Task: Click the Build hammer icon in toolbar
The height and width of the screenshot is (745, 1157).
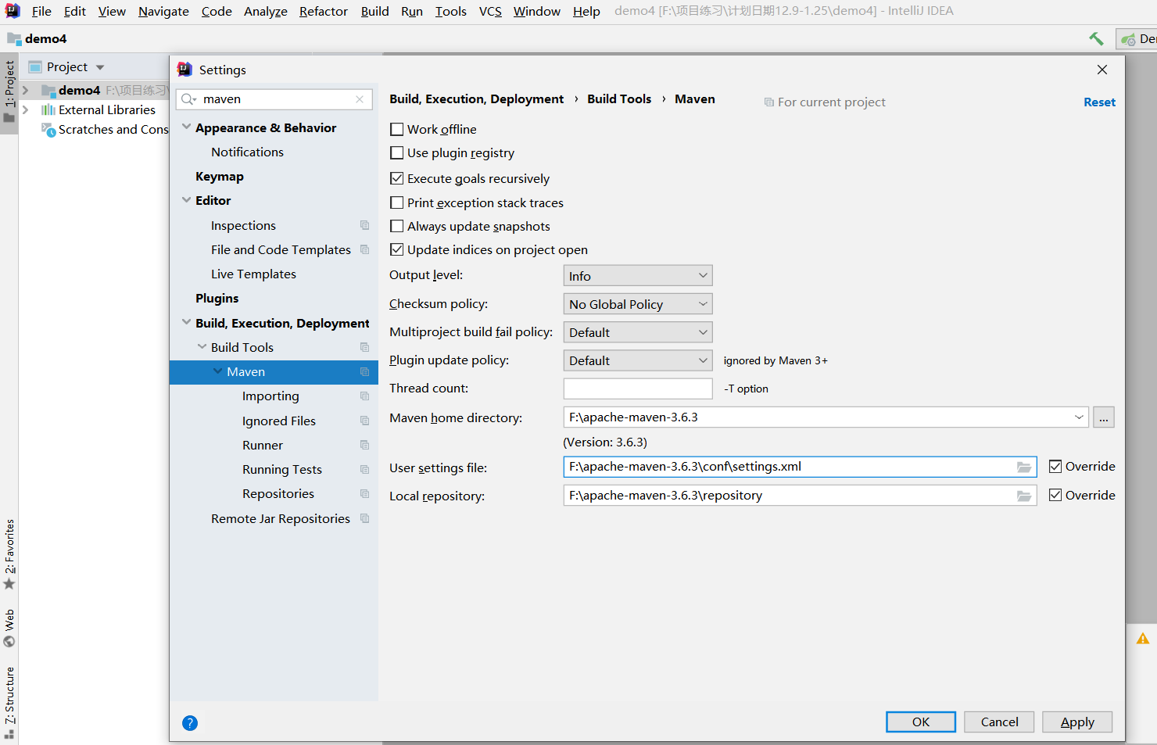Action: pyautogui.click(x=1096, y=38)
